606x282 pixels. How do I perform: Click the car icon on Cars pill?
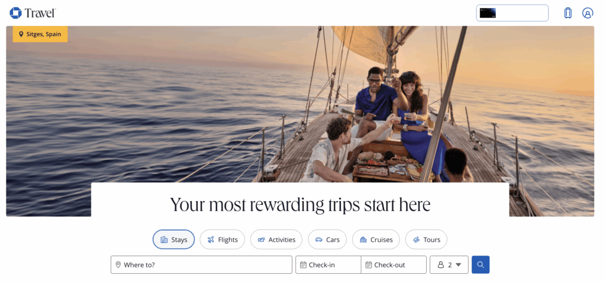319,240
